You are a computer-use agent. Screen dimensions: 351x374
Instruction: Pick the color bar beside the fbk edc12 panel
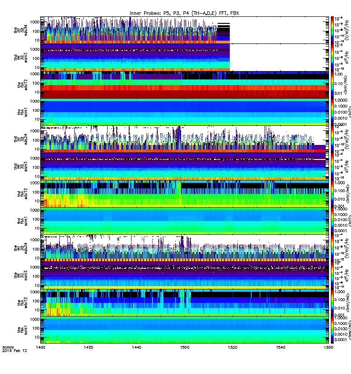[332, 302]
